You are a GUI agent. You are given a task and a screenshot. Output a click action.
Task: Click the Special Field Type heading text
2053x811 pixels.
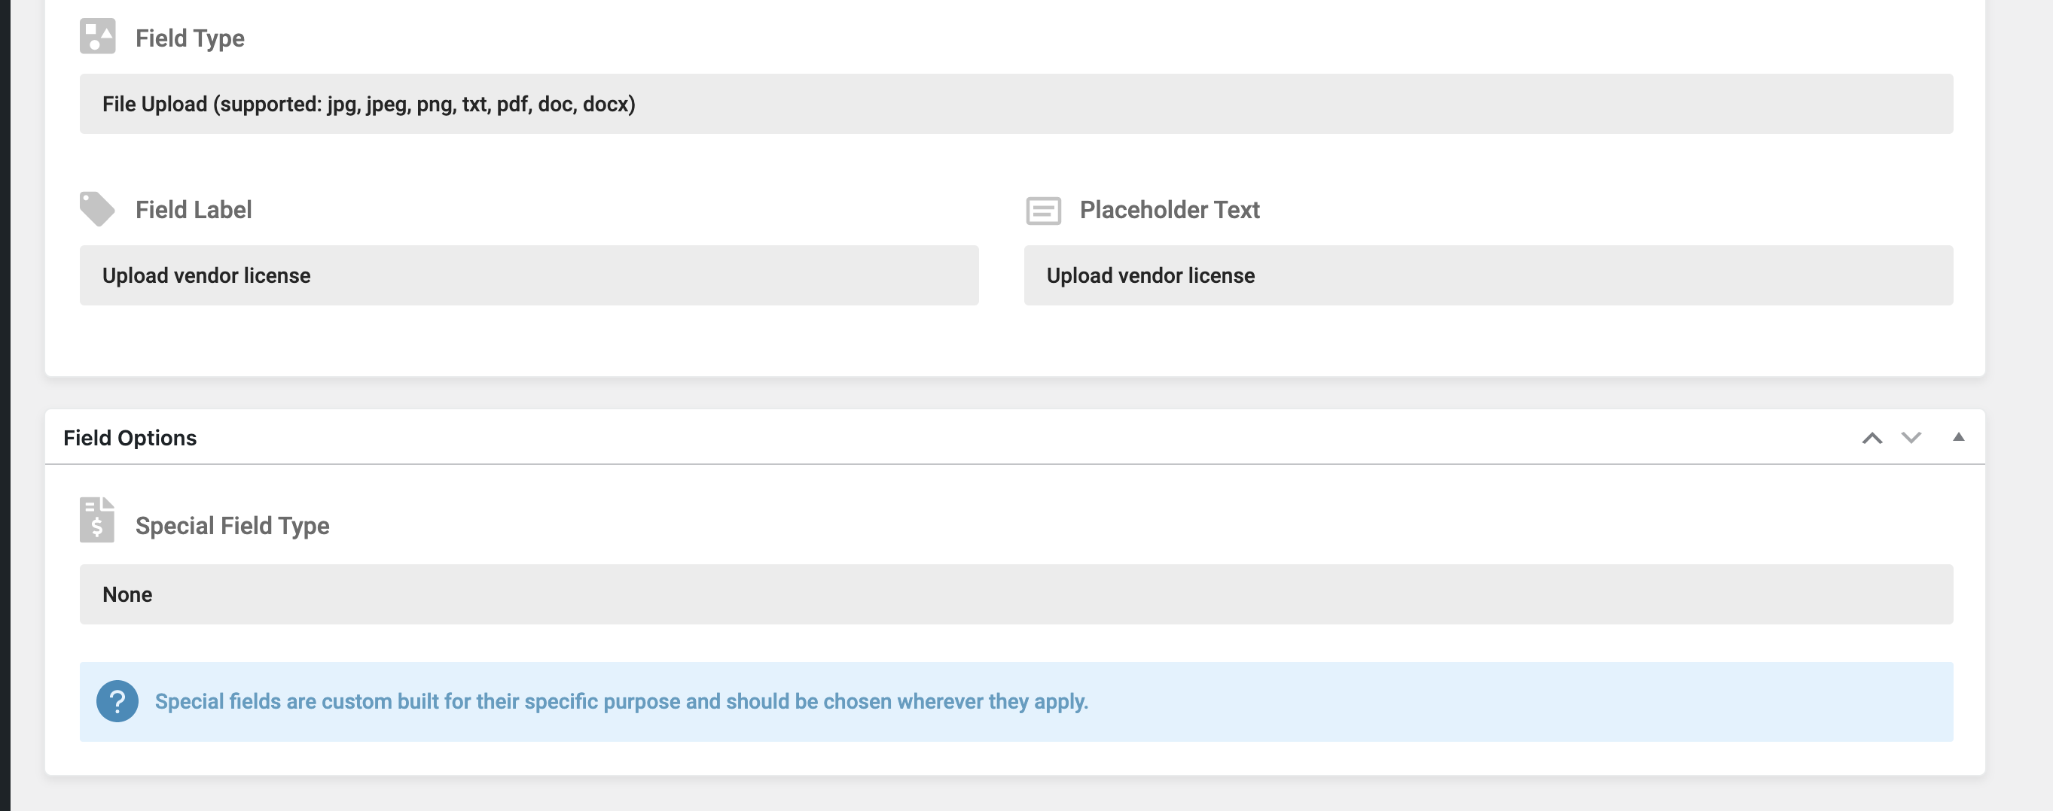coord(232,526)
